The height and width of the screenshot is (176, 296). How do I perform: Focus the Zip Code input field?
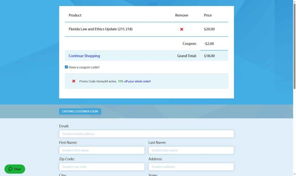(x=102, y=167)
